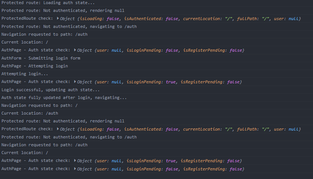This screenshot has width=313, height=179.
Task: Click 'Login successful, updating auth state...' message
Action: 51,90
